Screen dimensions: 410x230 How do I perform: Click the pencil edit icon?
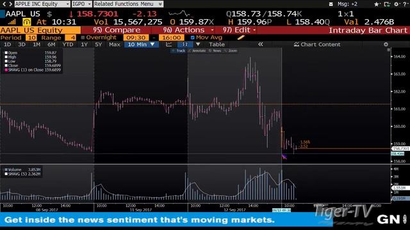241,38
